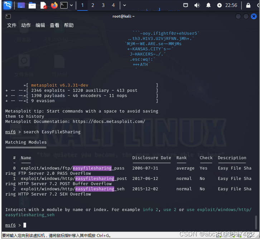
Task: Click the msf6 prompt cursor input
Action: [25, 225]
